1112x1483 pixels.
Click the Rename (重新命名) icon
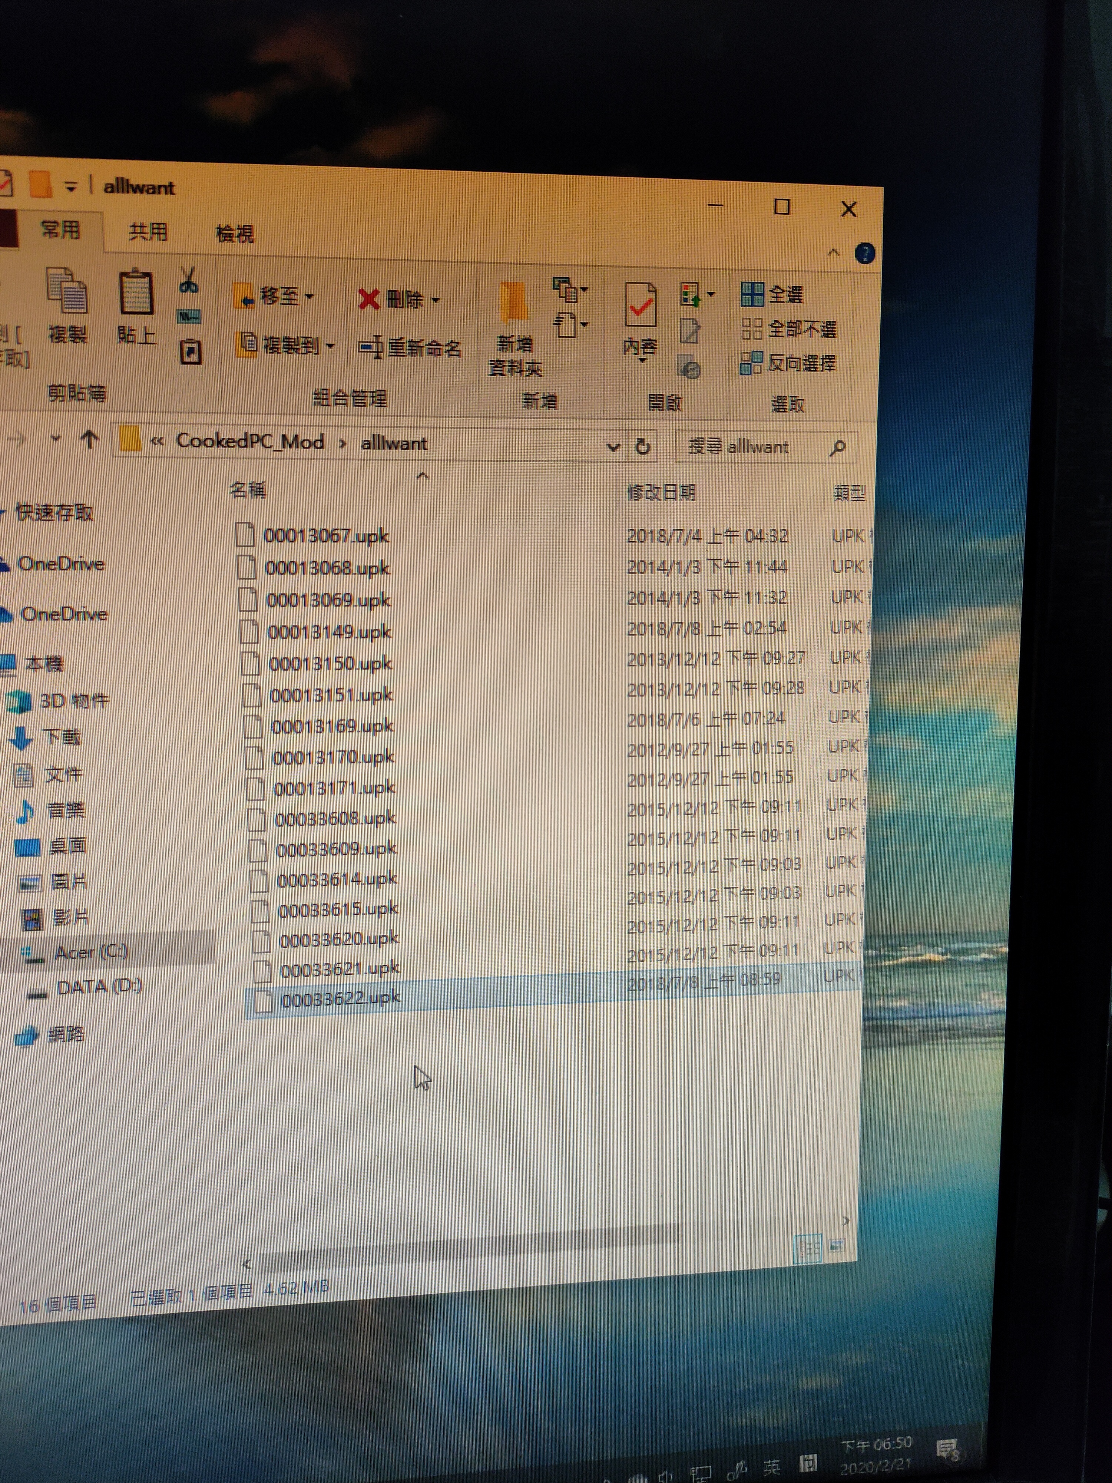point(371,347)
